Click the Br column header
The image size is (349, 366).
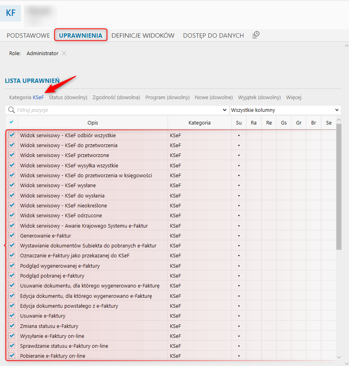pyautogui.click(x=314, y=123)
